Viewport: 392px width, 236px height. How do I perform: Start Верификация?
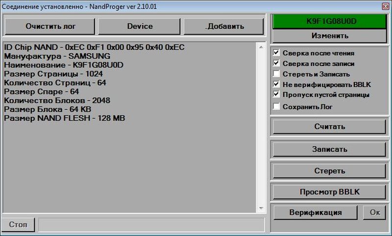[x=315, y=213]
